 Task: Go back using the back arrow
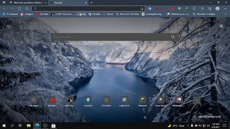coord(5,9)
